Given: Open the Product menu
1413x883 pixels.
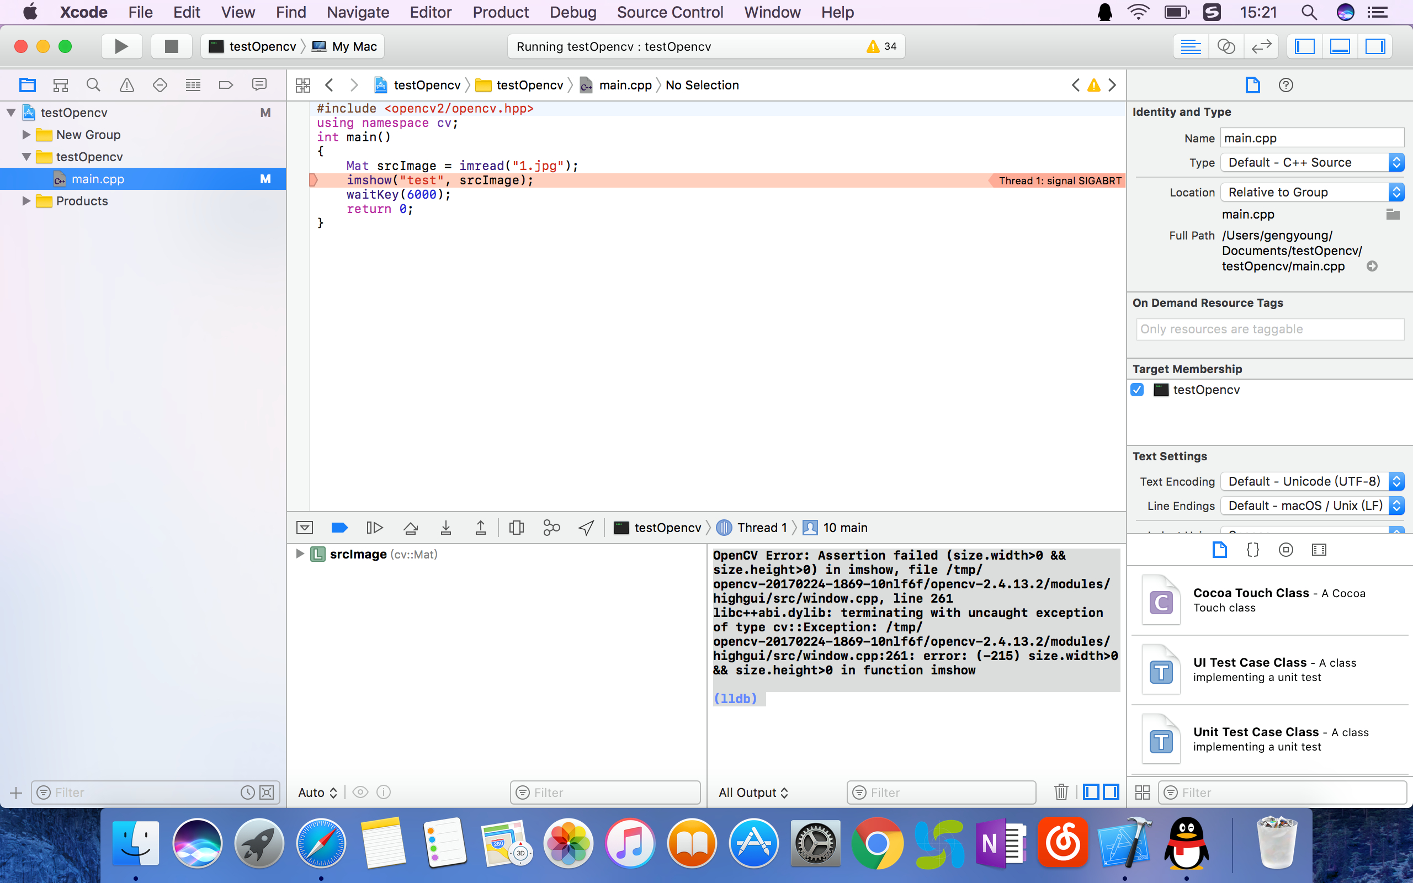Looking at the screenshot, I should coord(501,12).
